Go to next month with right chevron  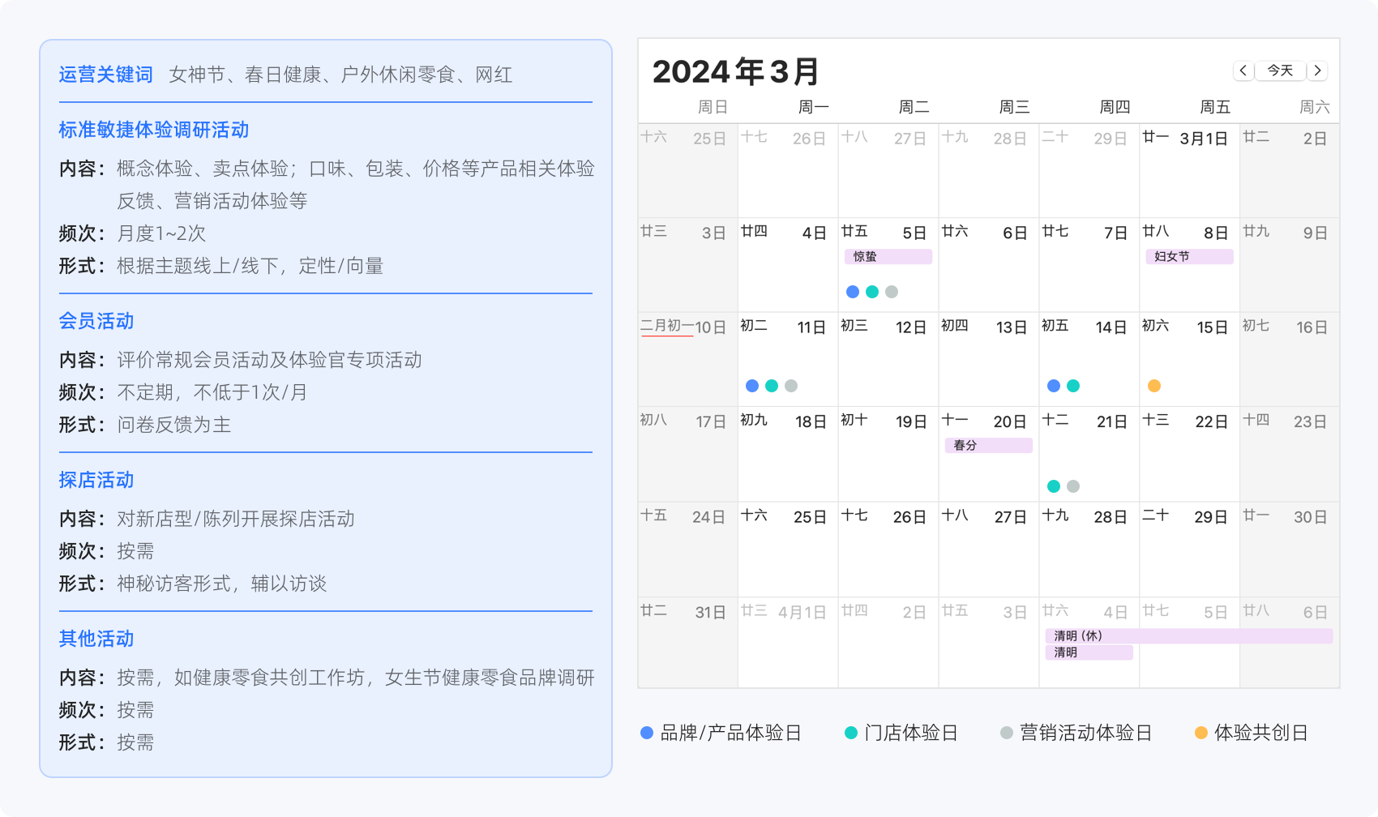click(x=1318, y=71)
